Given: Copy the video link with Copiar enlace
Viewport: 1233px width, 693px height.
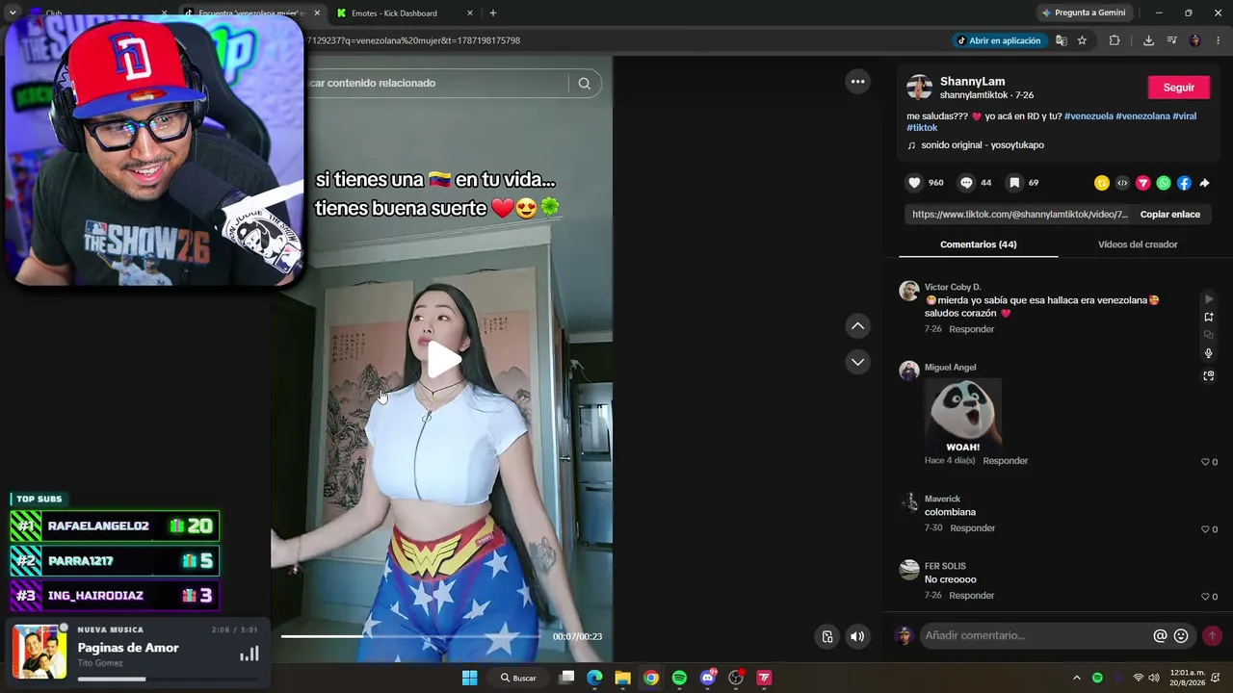Looking at the screenshot, I should click(x=1169, y=215).
